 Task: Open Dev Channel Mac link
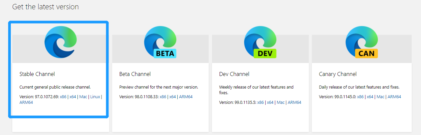pos(281,102)
